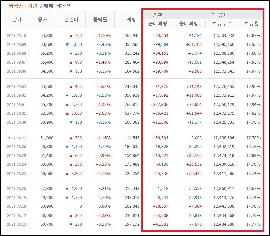Select the 2021.08.13 date cell
Screen dimensions: 270x236
click(x=17, y=224)
